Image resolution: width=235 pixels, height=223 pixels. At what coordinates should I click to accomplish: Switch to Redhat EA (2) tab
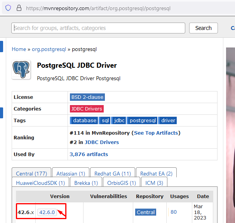point(156,174)
